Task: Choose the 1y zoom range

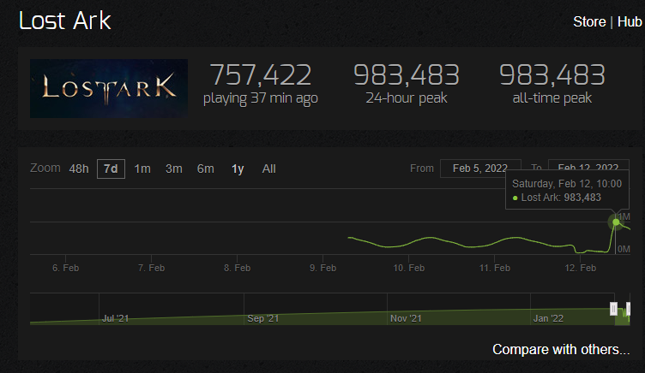Action: (x=238, y=169)
